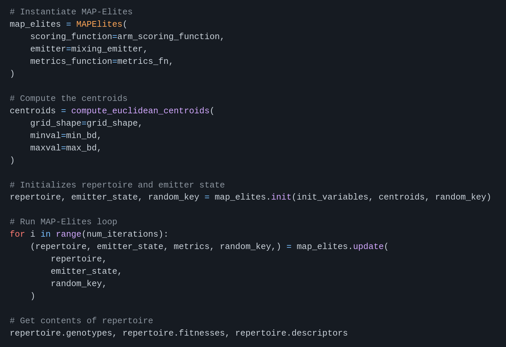The width and height of the screenshot is (506, 347).
Task: Click the metrics variable in the tuple
Action: point(191,247)
